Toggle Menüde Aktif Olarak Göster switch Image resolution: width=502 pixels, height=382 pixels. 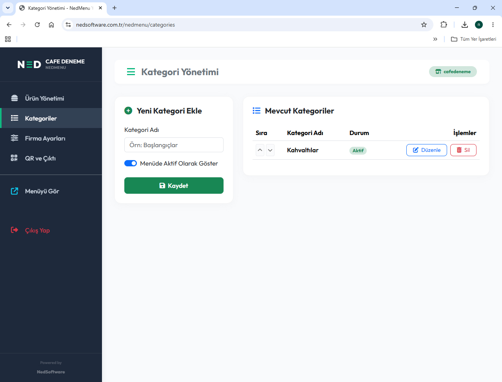click(x=131, y=163)
